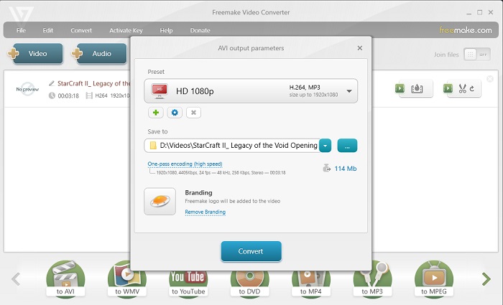Remove the StarCraft II file from the list

pyautogui.click(x=490, y=78)
